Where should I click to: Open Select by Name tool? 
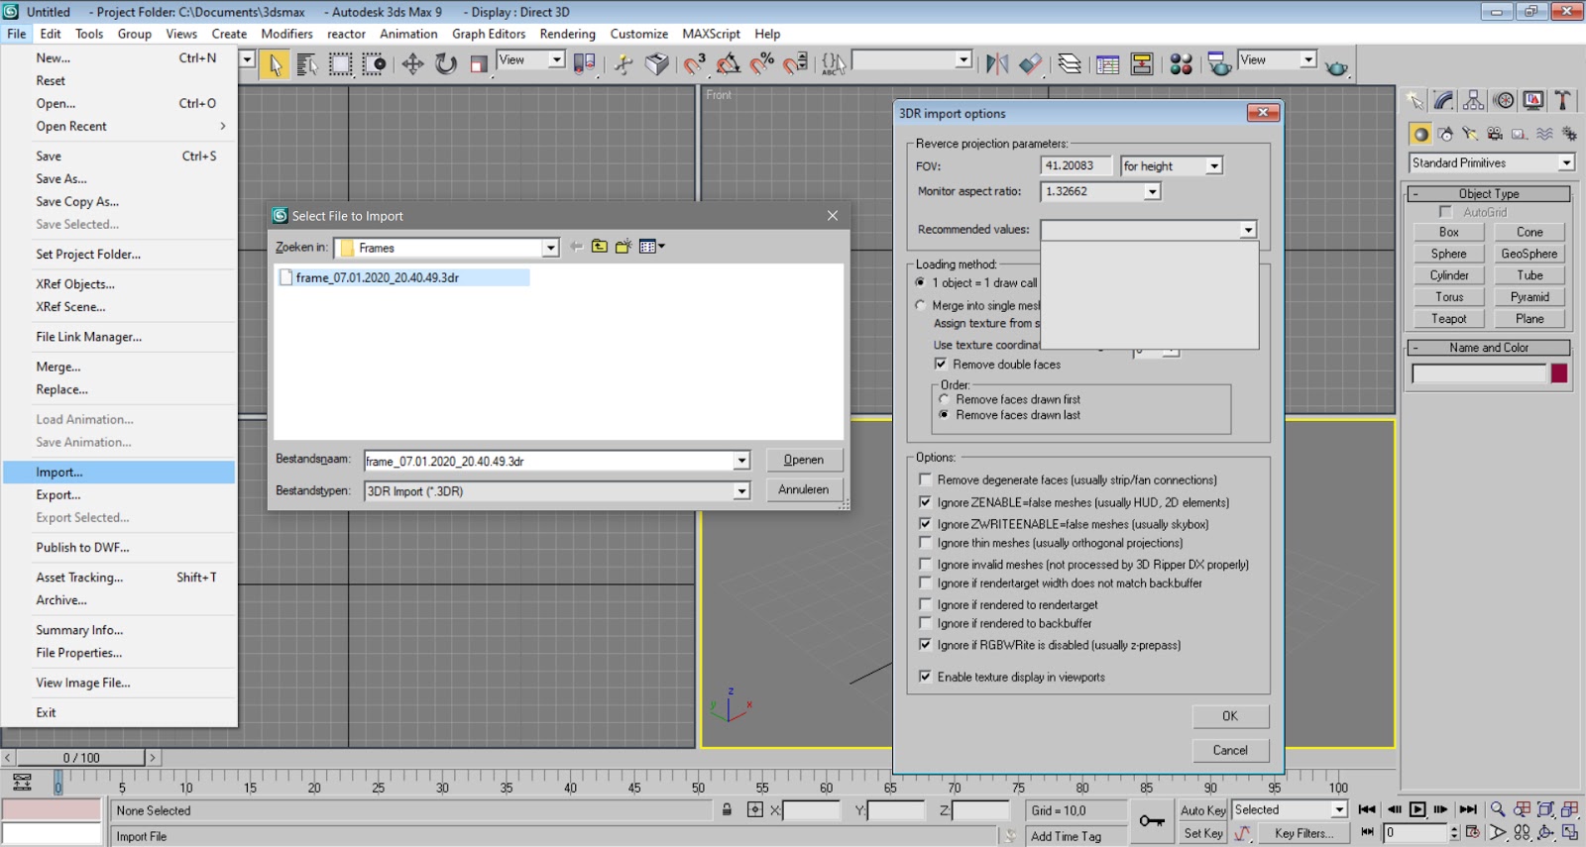click(307, 64)
